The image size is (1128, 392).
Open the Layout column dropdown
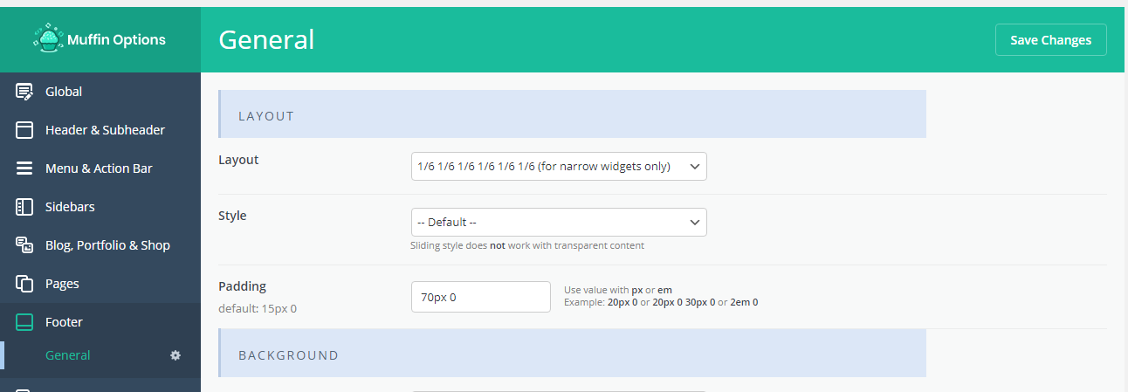coord(559,167)
